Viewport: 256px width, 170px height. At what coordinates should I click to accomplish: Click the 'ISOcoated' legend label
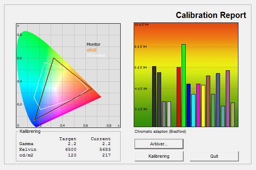(96, 55)
